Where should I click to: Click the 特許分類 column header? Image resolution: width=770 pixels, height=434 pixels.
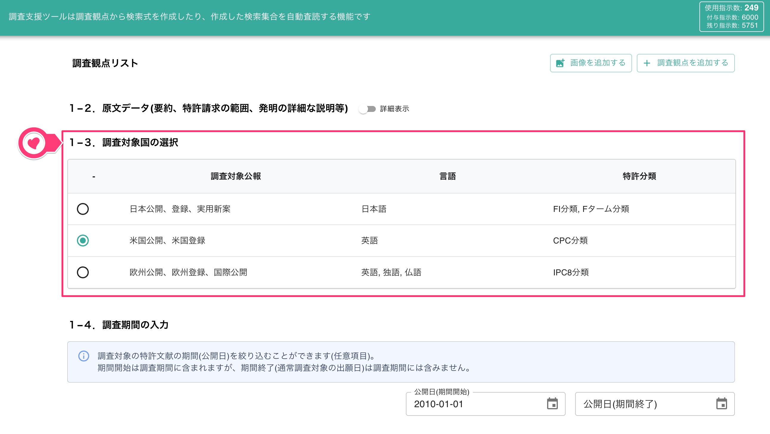[639, 176]
